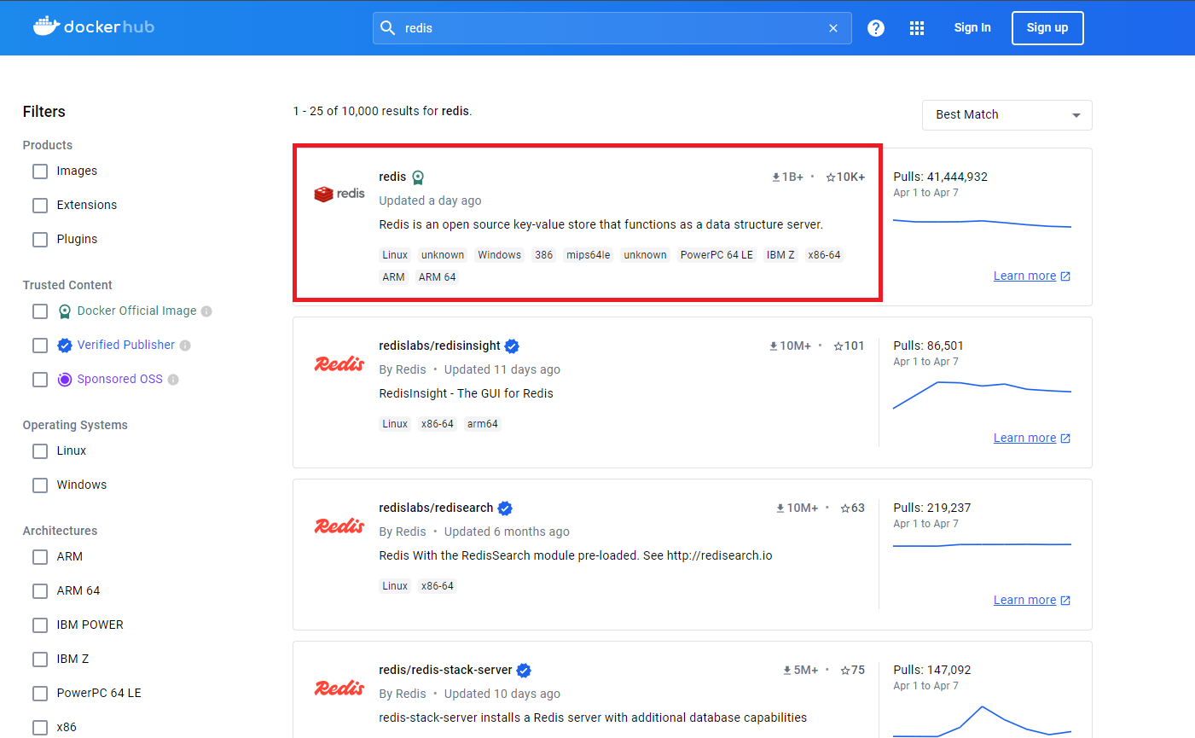This screenshot has width=1195, height=738.
Task: Click the redis official image logo
Action: tap(339, 194)
